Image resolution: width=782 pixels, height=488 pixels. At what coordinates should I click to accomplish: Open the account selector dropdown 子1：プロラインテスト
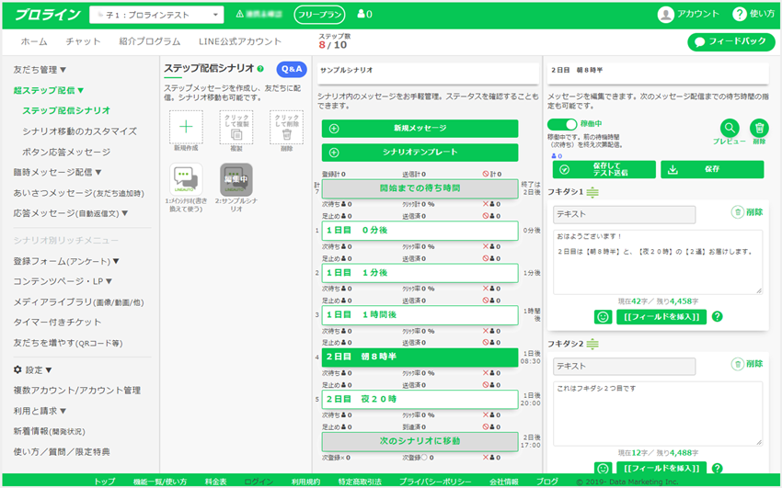[x=156, y=15]
